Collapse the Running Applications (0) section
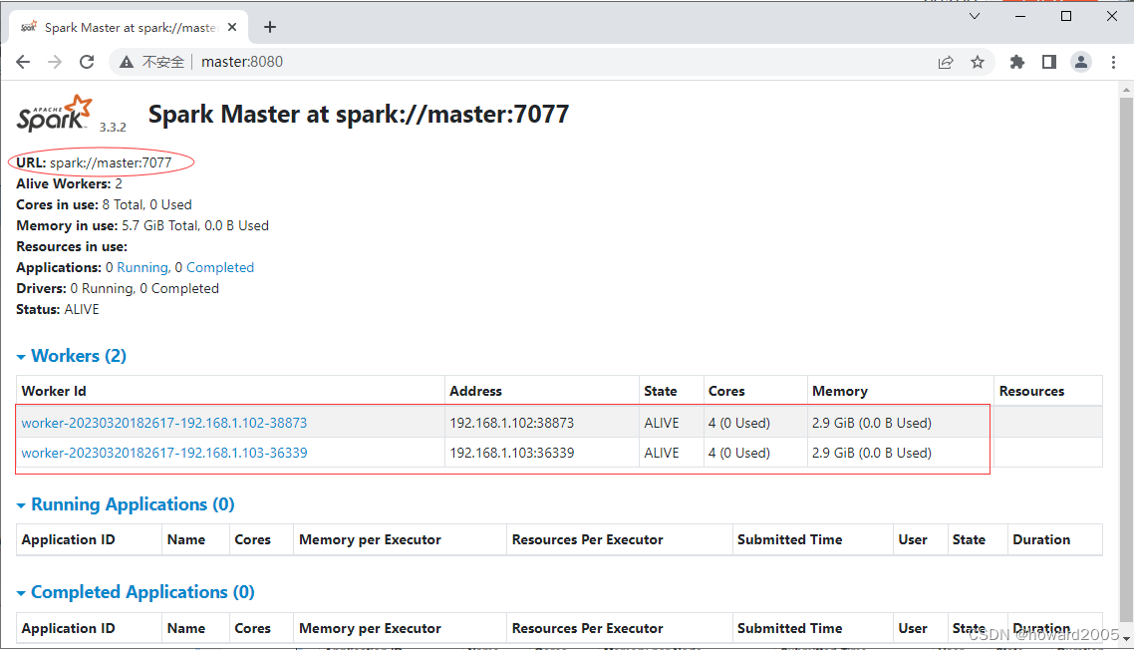Image resolution: width=1134 pixels, height=650 pixels. pos(126,504)
